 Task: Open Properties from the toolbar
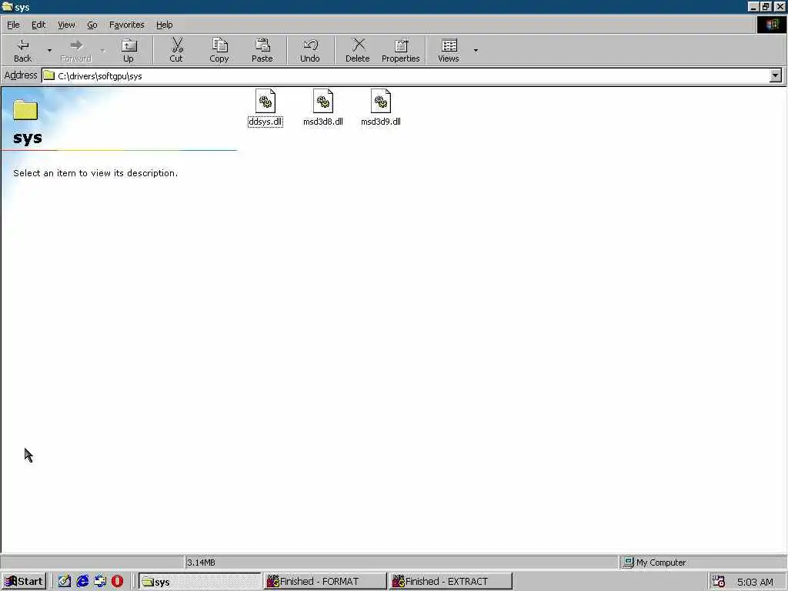[400, 50]
